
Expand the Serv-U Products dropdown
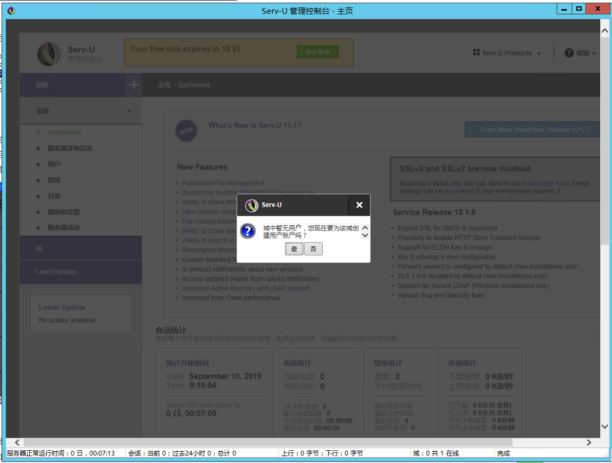(507, 53)
